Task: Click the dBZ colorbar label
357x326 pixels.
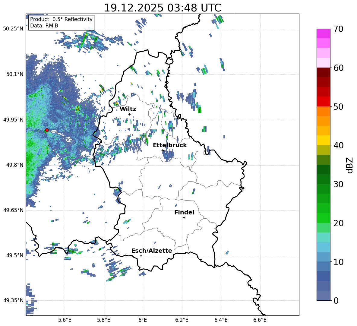Action: (x=350, y=165)
